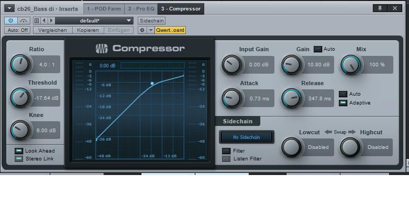Switch to the 1 - POD Farm tab

tap(104, 9)
